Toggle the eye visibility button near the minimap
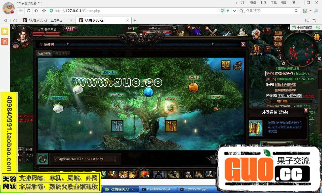The height and width of the screenshot is (193, 322). click(x=278, y=50)
